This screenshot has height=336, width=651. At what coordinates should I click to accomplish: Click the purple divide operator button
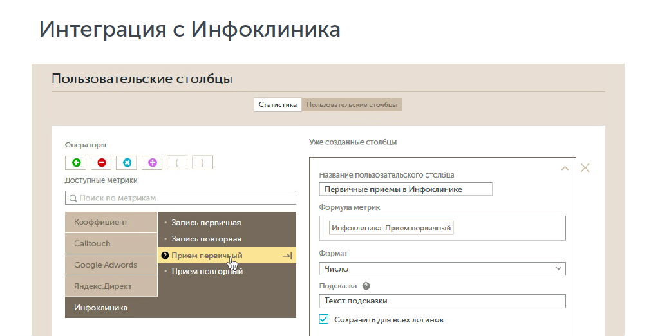point(152,163)
